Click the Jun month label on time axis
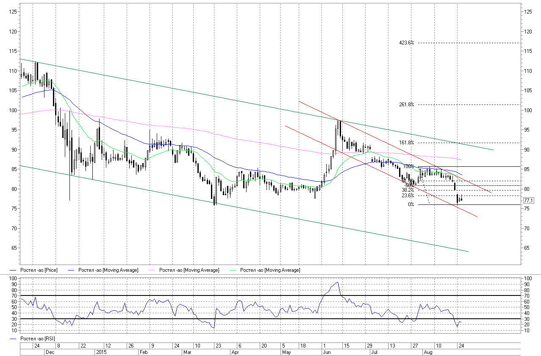 point(327,352)
